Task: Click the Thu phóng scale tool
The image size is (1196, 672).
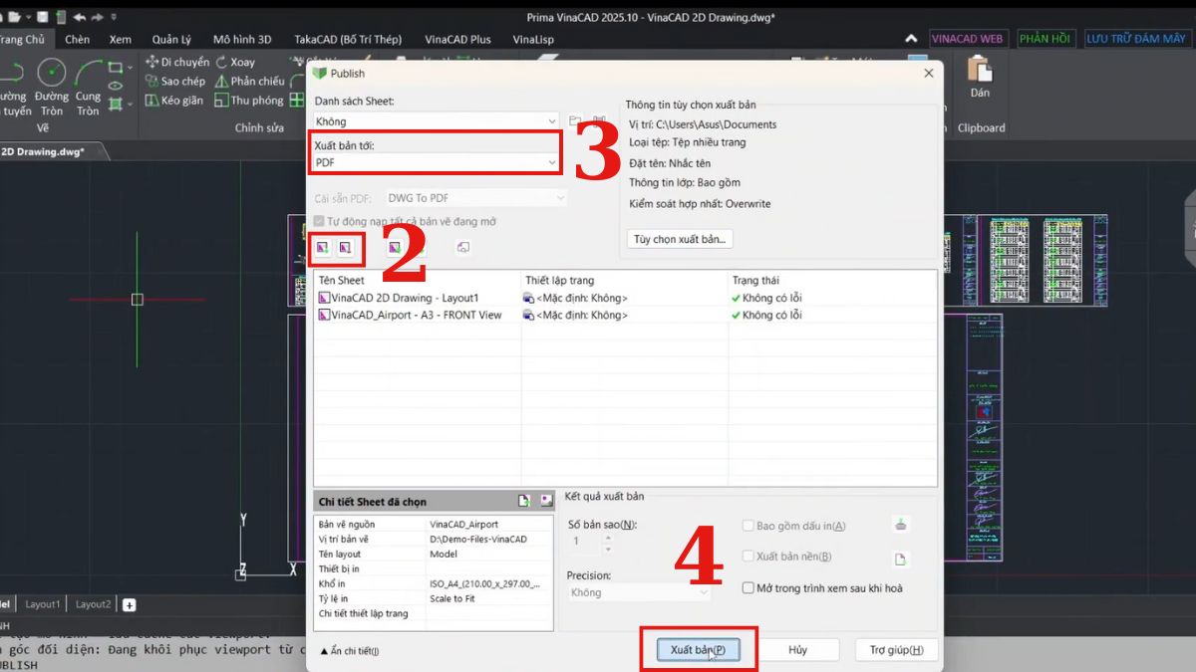Action: click(x=248, y=100)
